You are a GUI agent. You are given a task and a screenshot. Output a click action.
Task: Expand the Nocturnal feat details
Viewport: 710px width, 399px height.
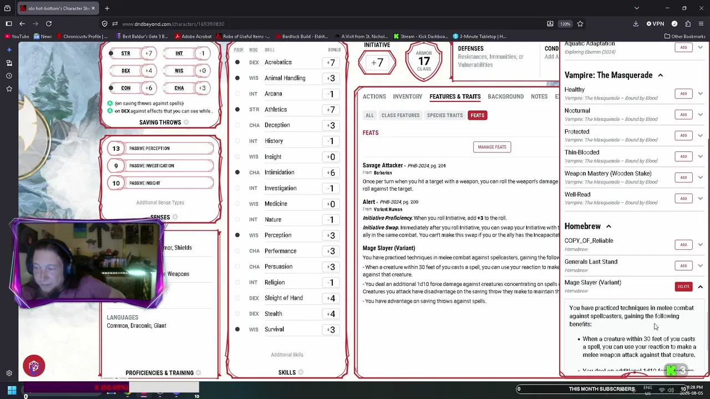tap(701, 115)
